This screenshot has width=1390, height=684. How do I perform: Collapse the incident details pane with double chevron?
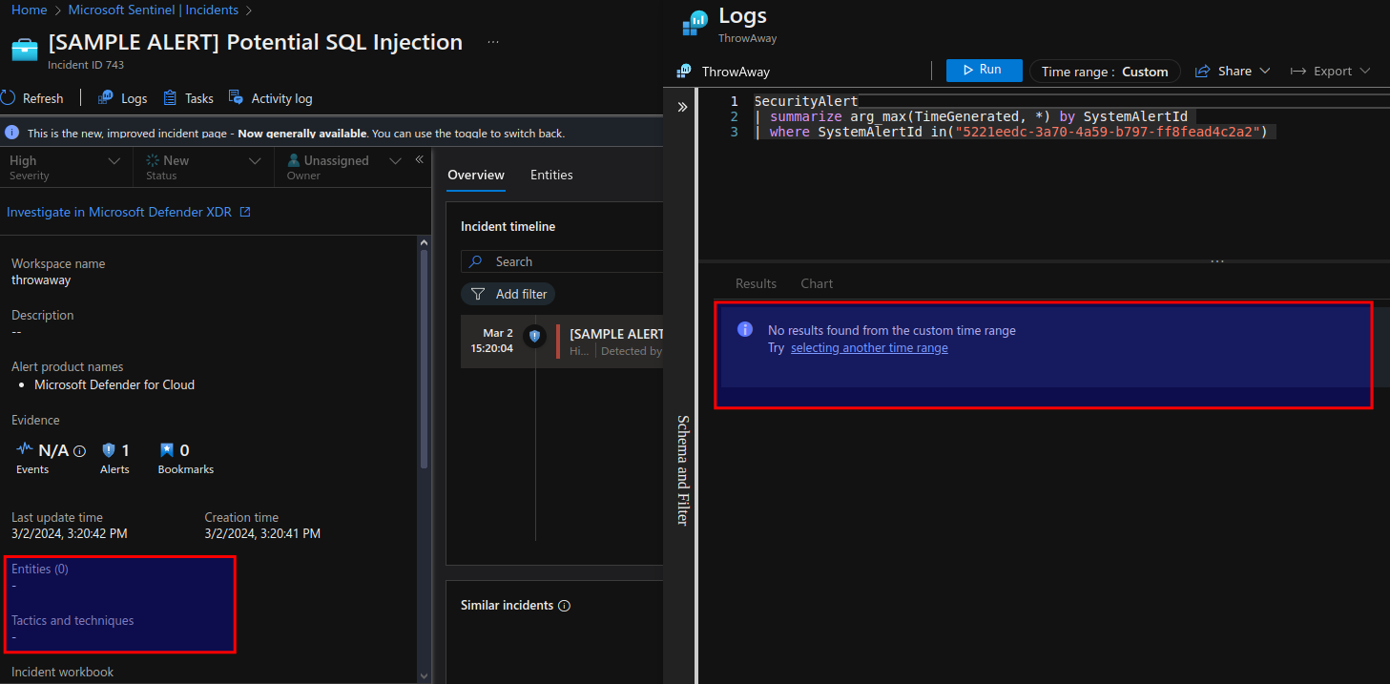pos(419,160)
